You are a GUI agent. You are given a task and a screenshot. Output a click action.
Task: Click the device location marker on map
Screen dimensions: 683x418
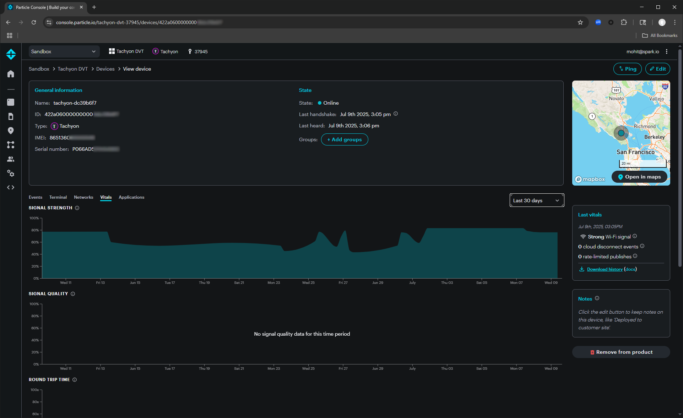(x=621, y=133)
